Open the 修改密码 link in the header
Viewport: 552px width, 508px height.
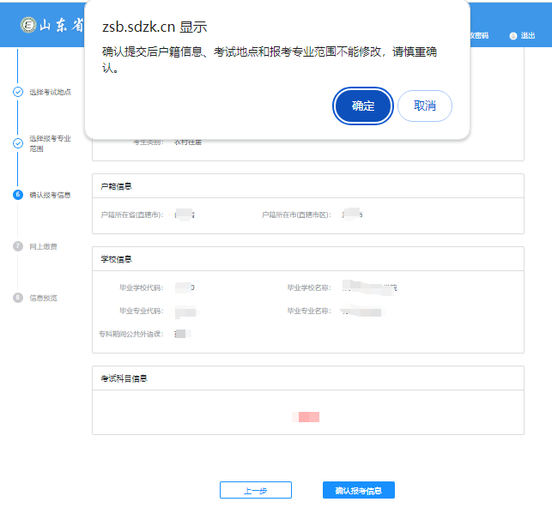pos(479,36)
